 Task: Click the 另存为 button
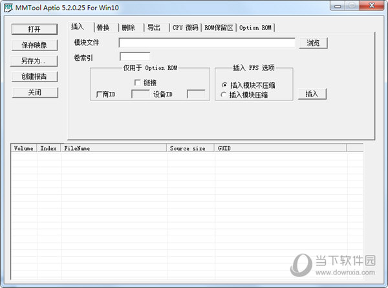pos(34,61)
